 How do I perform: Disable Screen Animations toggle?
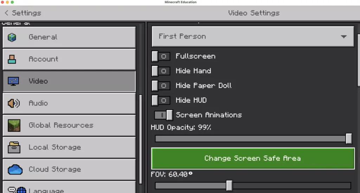point(163,115)
